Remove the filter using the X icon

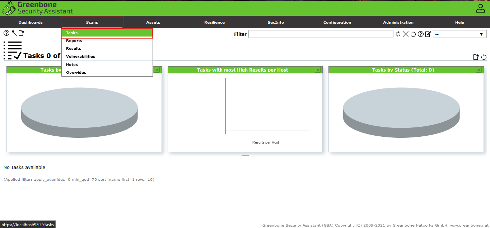click(406, 34)
